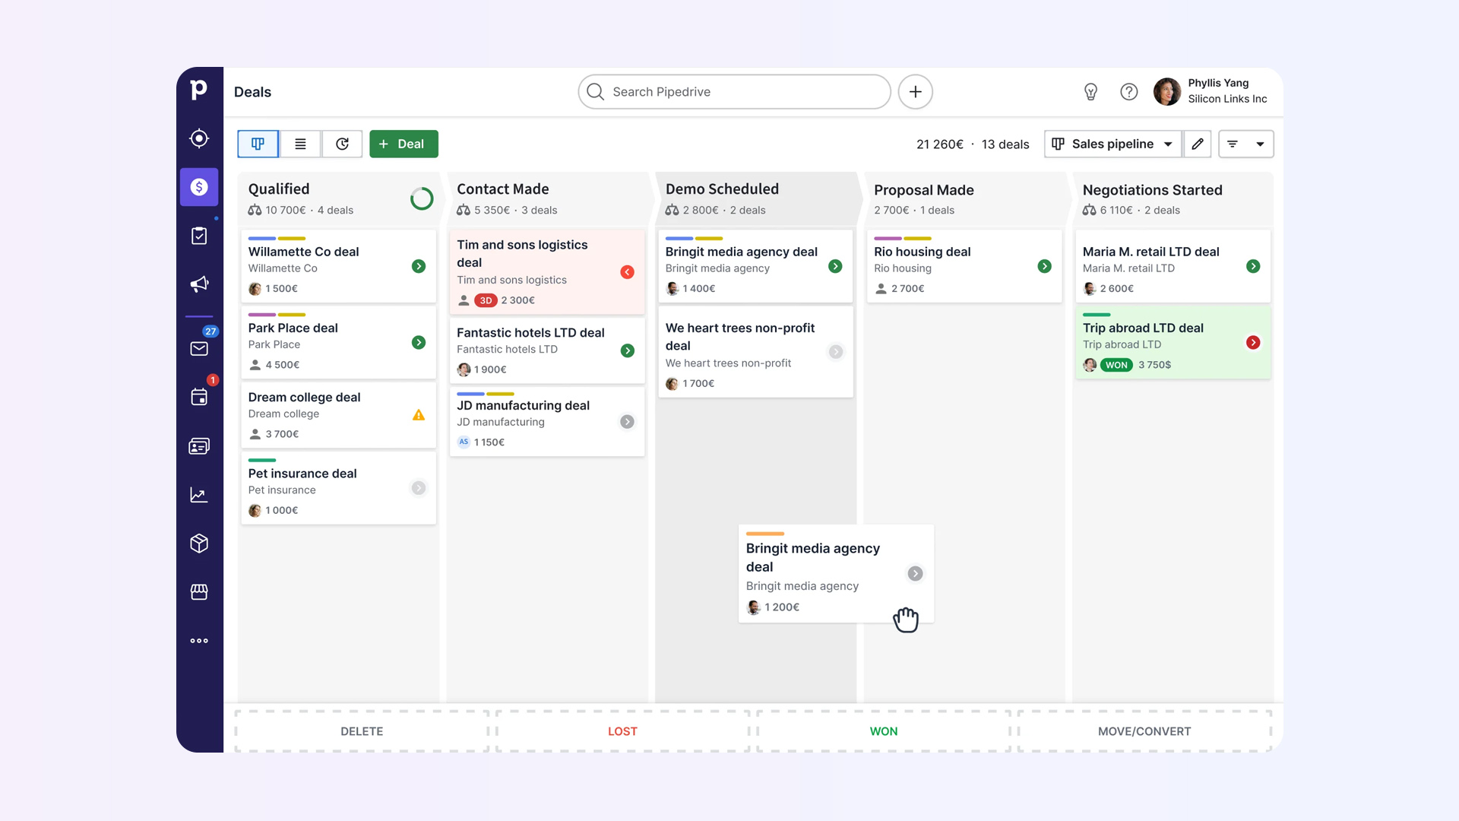
Task: Focus the Search Pipedrive field
Action: [734, 92]
